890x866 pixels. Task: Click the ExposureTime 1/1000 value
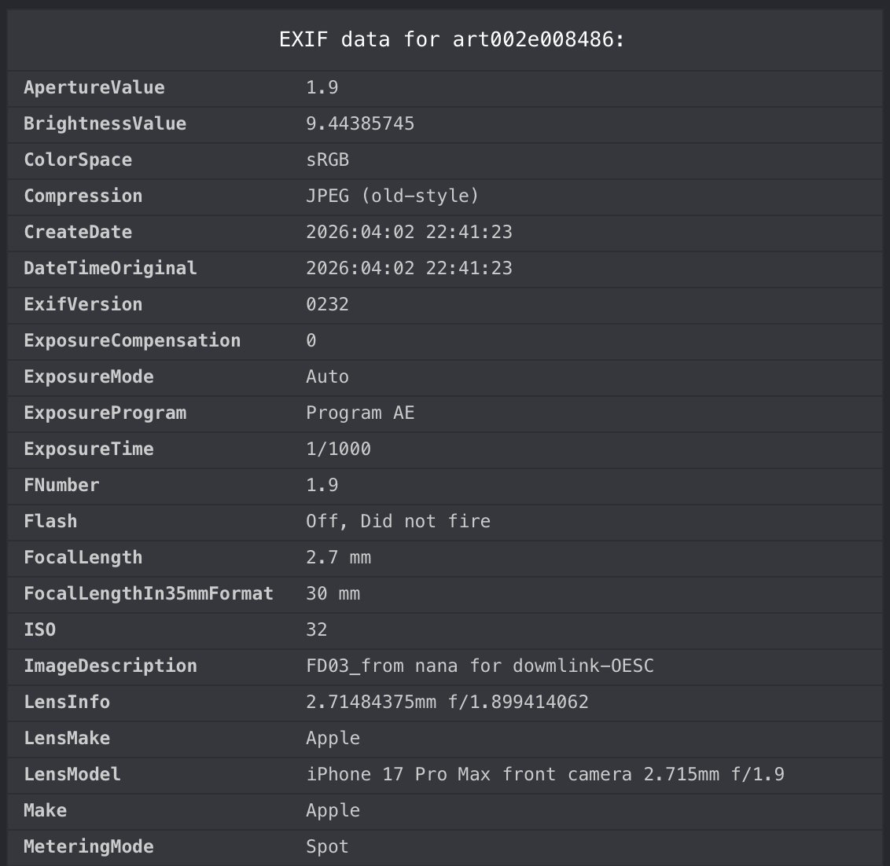click(x=338, y=449)
